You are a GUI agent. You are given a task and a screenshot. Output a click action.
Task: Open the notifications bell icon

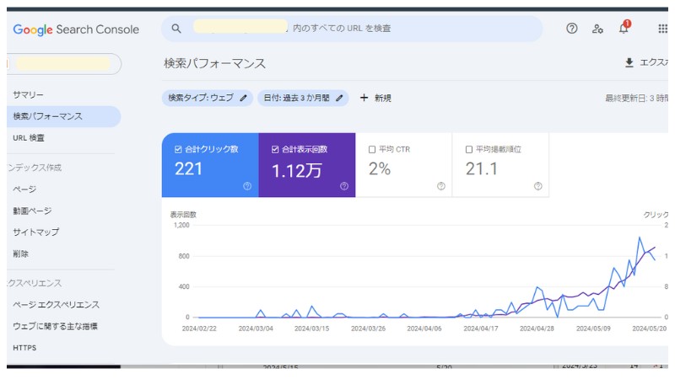[x=624, y=29]
